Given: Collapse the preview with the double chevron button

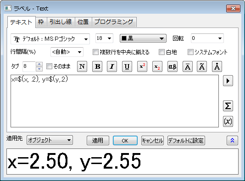Looking at the screenshot, I should [x=232, y=140].
